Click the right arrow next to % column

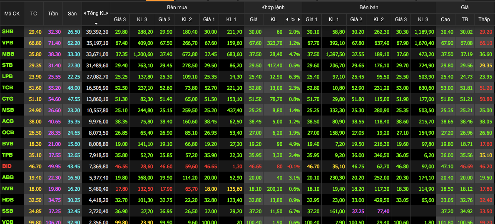(299, 20)
